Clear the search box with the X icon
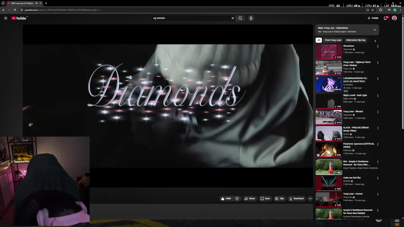 pyautogui.click(x=233, y=18)
